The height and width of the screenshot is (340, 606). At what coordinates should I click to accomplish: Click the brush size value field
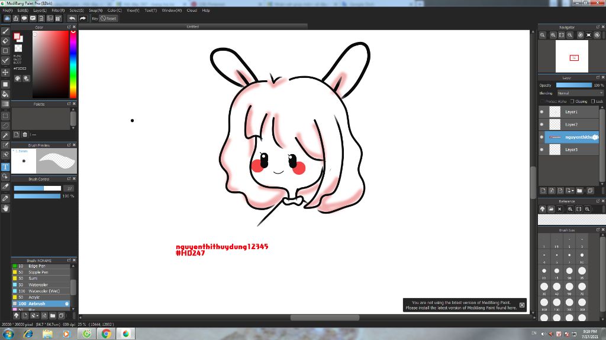tap(69, 188)
